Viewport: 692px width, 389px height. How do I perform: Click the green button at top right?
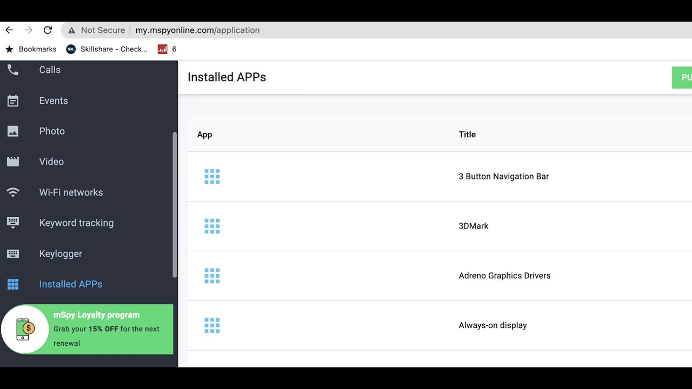point(682,77)
